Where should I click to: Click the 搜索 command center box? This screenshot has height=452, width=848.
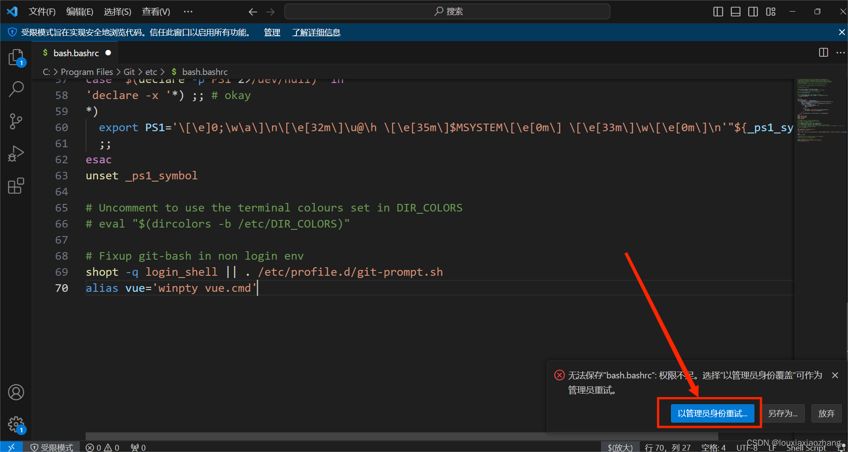tap(447, 12)
